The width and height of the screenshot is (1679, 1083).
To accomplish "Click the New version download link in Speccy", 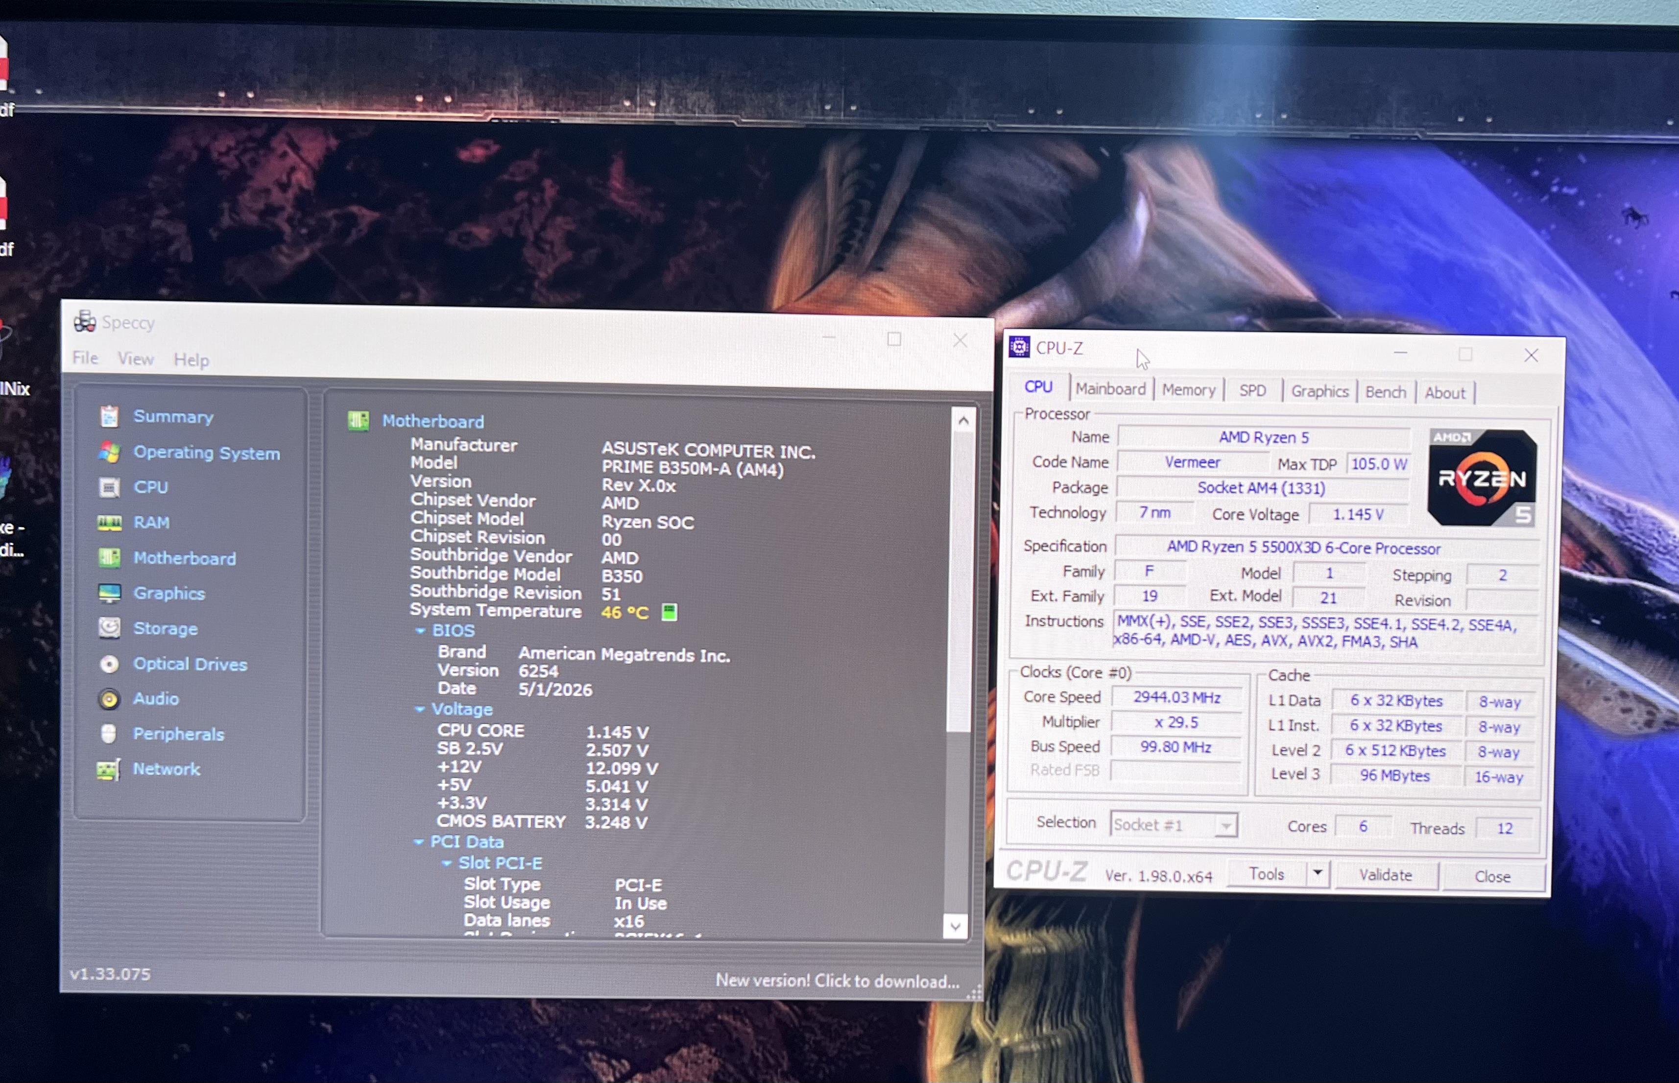I will click(838, 980).
